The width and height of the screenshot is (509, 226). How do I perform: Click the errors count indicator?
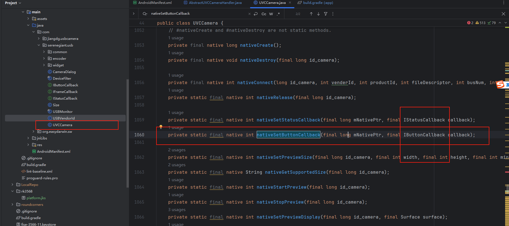tap(470, 23)
